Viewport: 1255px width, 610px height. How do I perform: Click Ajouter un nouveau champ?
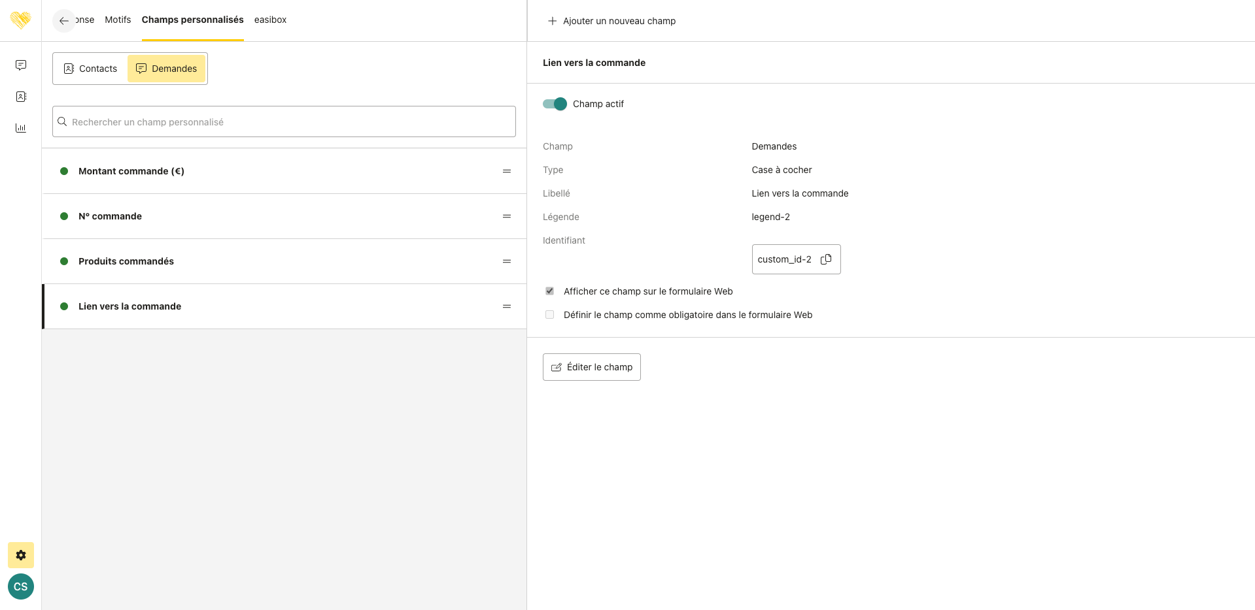[611, 21]
